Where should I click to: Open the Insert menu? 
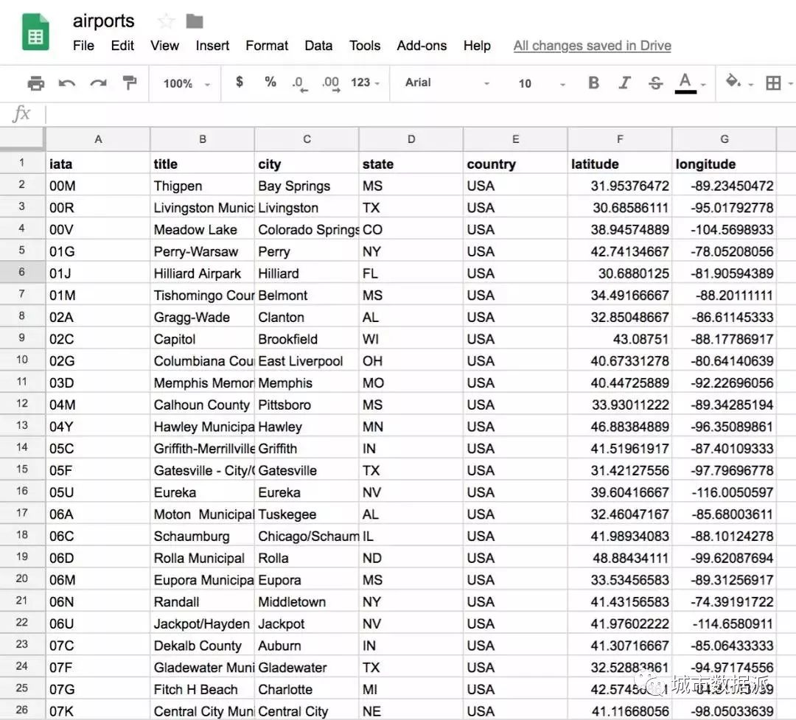click(x=212, y=46)
